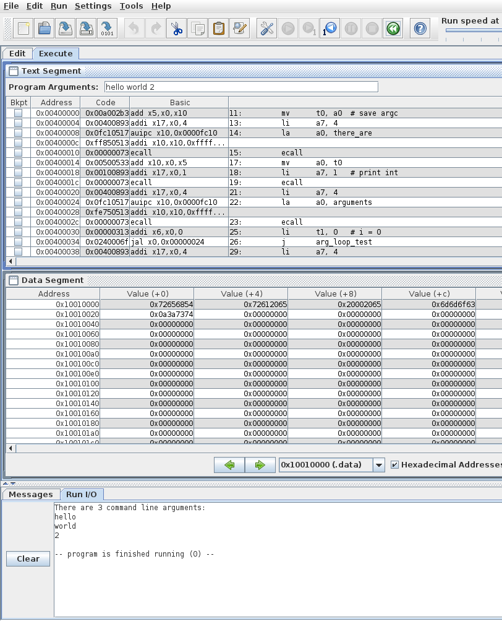Open the Settings menu
This screenshot has width=502, height=621.
coord(93,6)
